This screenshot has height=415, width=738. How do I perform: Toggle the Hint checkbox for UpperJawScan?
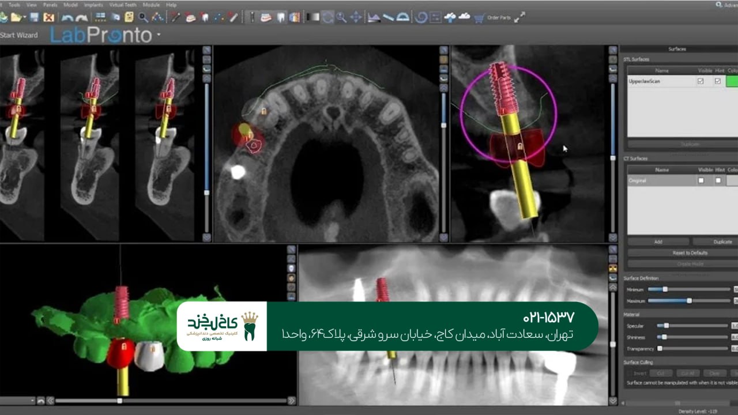coord(717,81)
